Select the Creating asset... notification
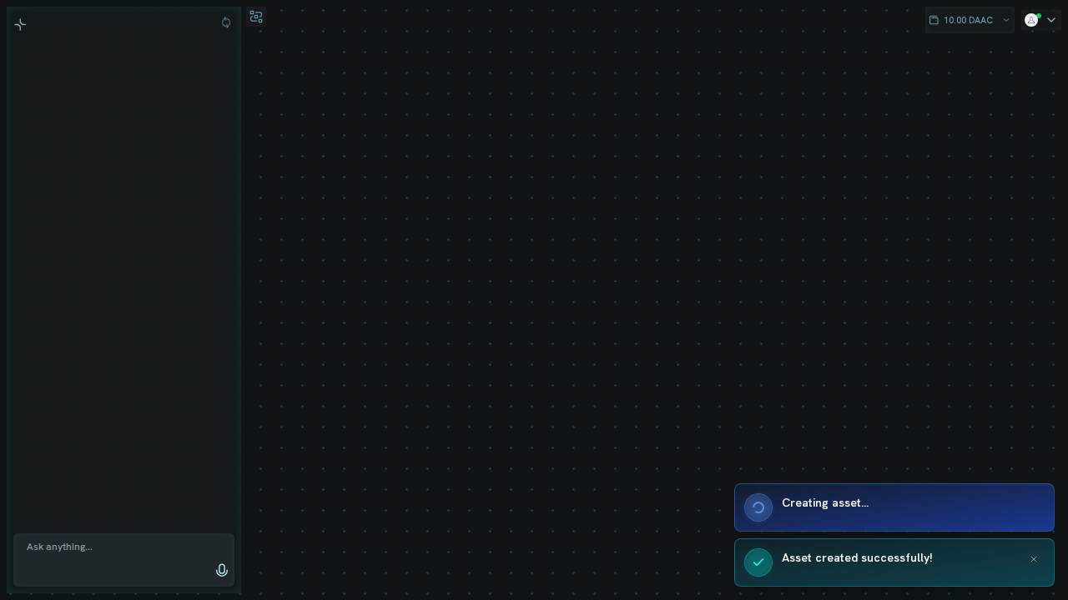 (x=894, y=507)
